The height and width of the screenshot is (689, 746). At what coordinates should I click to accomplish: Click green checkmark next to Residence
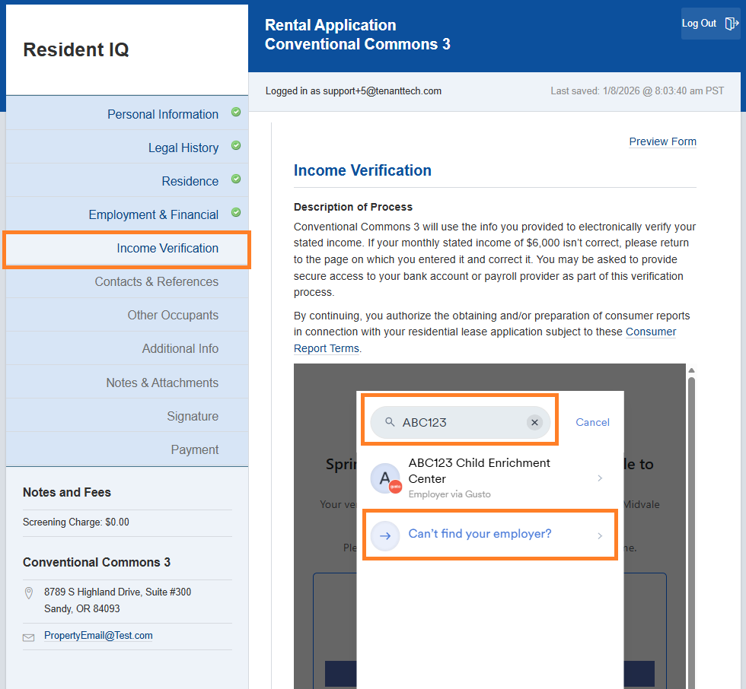(x=236, y=179)
